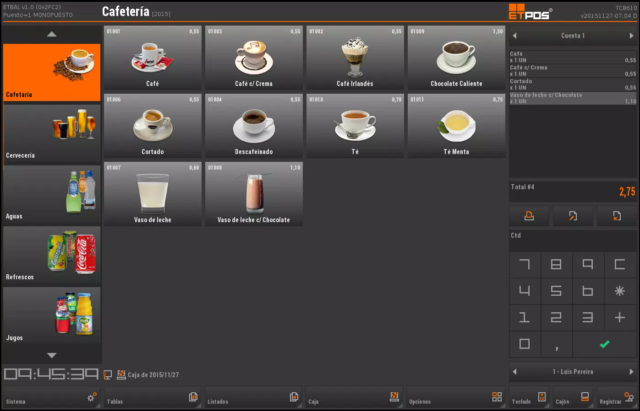The width and height of the screenshot is (640, 411).
Task: Open the Sistema menu
Action: [x=52, y=397]
